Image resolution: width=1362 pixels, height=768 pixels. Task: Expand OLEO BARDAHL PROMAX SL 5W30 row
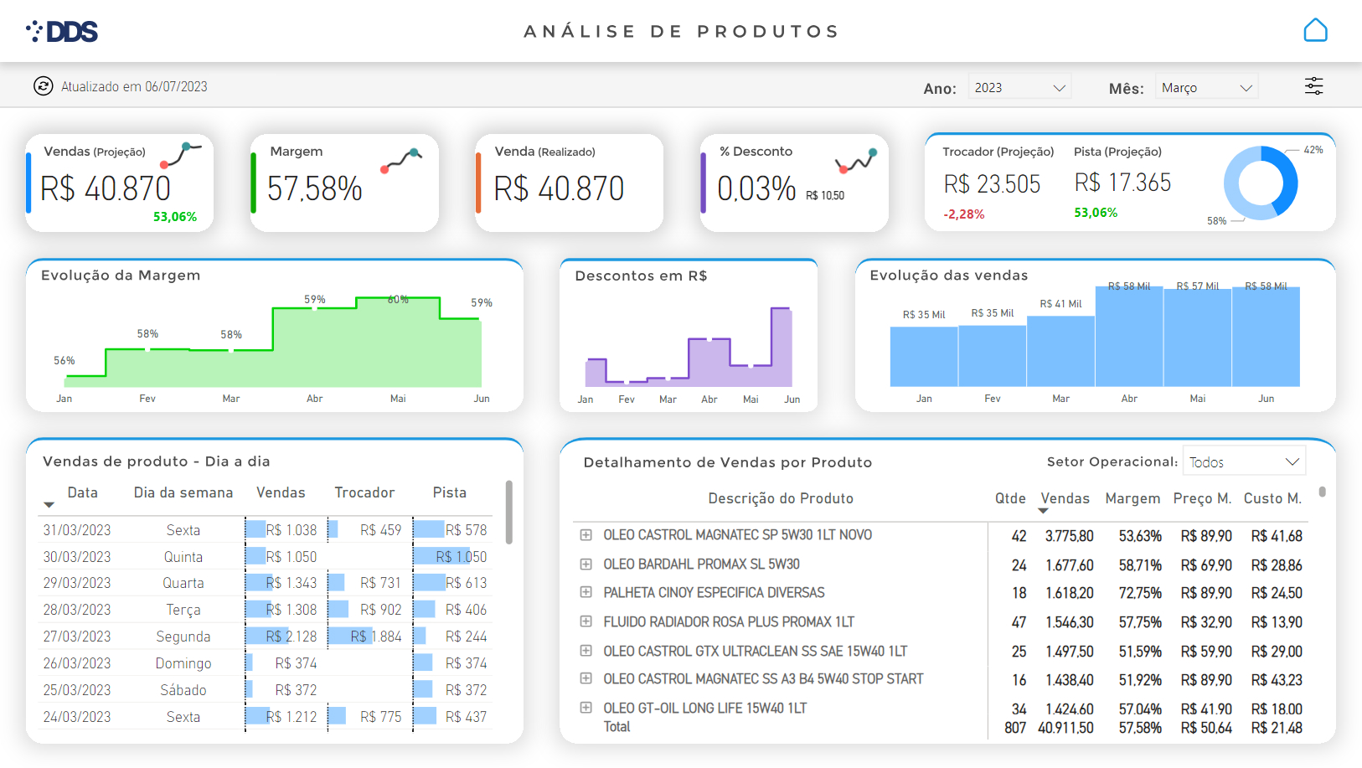point(586,564)
